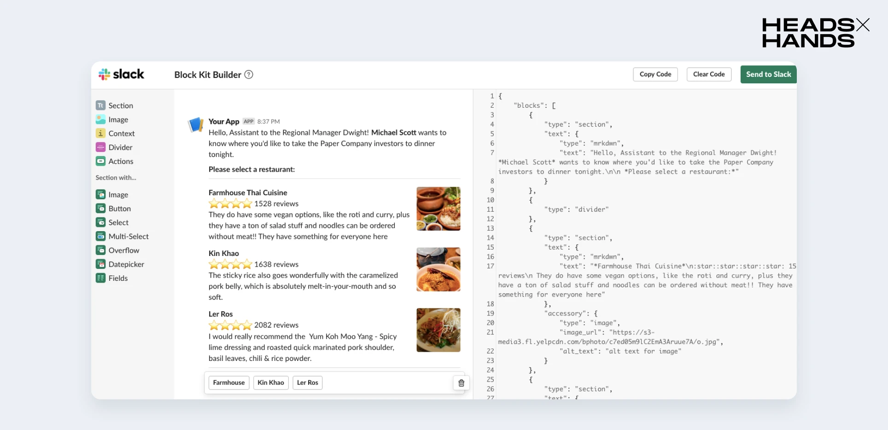Click the star rating for Kin Khao

230,264
